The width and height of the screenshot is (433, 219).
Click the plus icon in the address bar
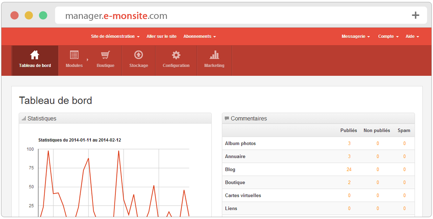coord(415,15)
